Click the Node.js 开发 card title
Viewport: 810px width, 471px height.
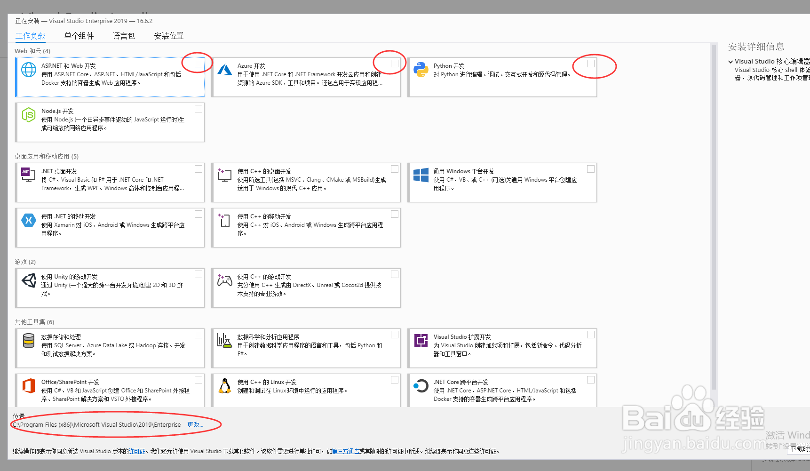(57, 111)
